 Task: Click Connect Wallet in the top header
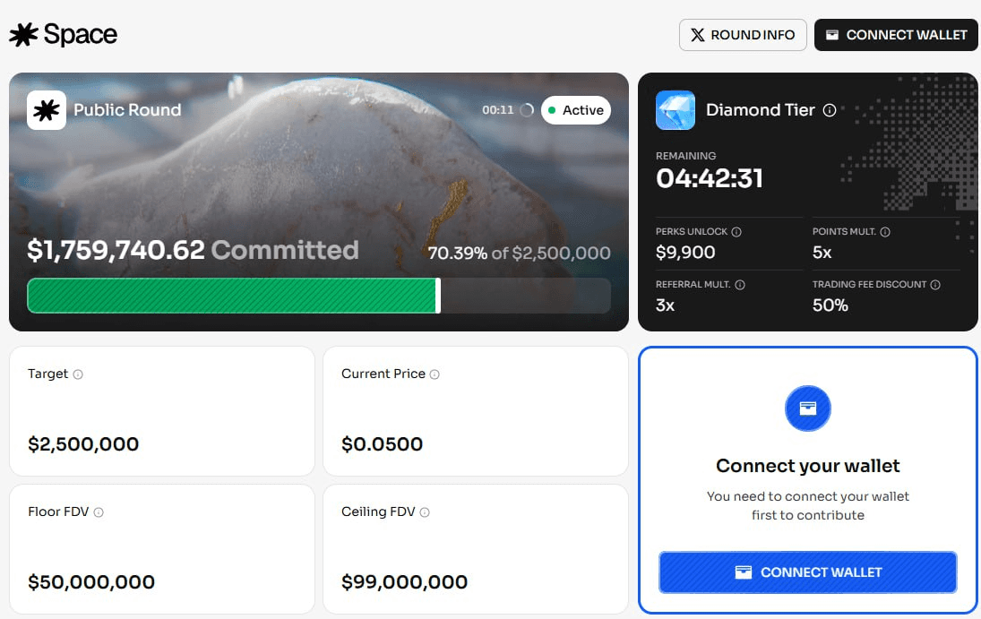tap(896, 35)
